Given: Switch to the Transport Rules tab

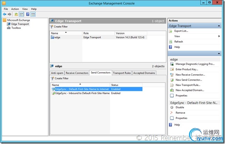Looking at the screenshot, I should coord(122,73).
